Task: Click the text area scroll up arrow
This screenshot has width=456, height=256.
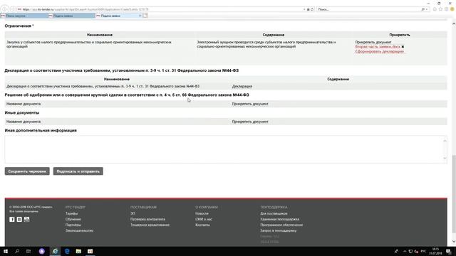Action: point(445,141)
